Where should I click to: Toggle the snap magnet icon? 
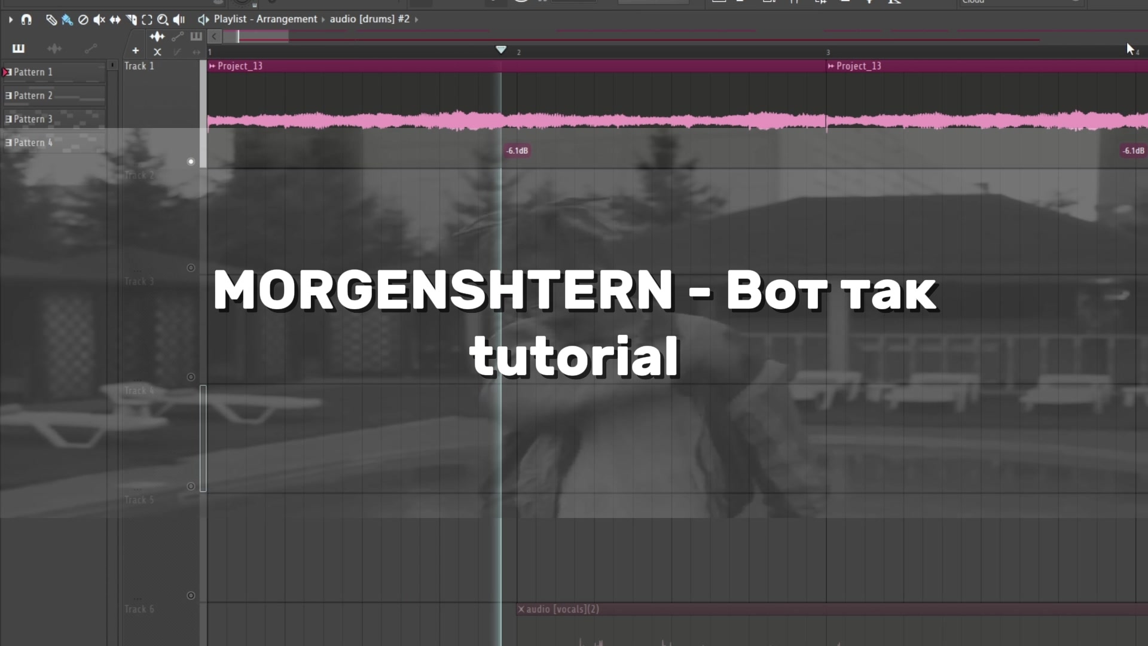26,20
